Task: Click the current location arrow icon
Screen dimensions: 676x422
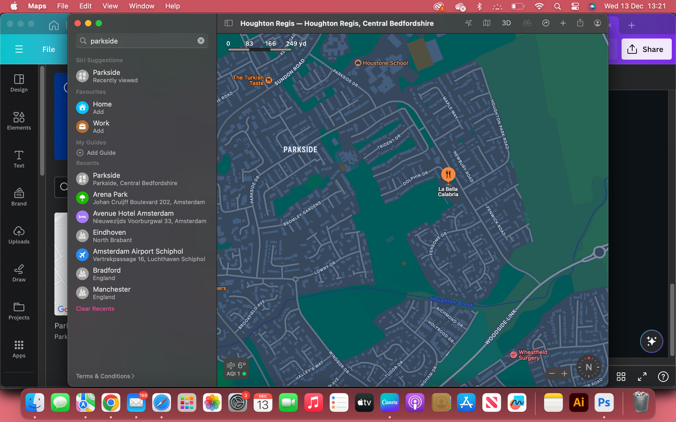Action: [x=468, y=23]
